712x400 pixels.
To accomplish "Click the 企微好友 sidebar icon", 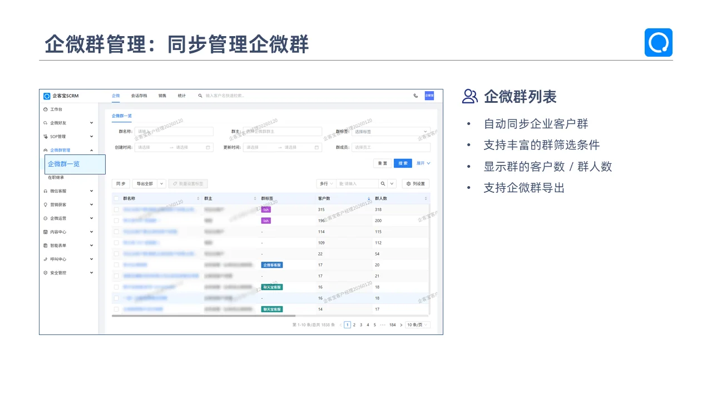I will click(x=46, y=123).
